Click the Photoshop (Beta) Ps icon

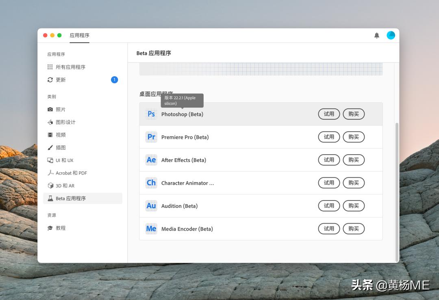point(151,114)
